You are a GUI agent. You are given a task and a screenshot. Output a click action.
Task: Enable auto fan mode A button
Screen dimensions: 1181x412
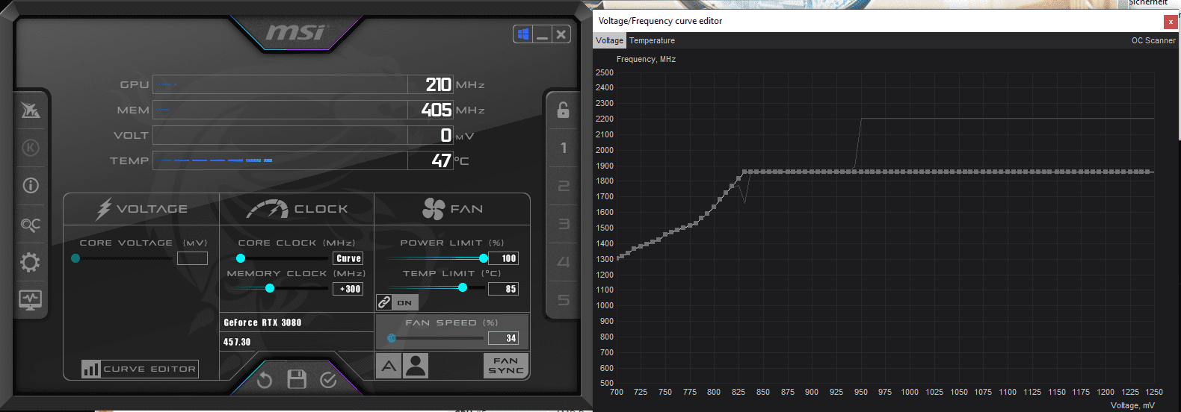click(389, 366)
